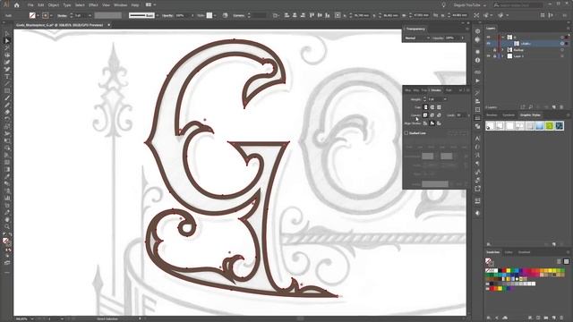The width and height of the screenshot is (573, 322).
Task: Open the Window menu
Action: 120,5
